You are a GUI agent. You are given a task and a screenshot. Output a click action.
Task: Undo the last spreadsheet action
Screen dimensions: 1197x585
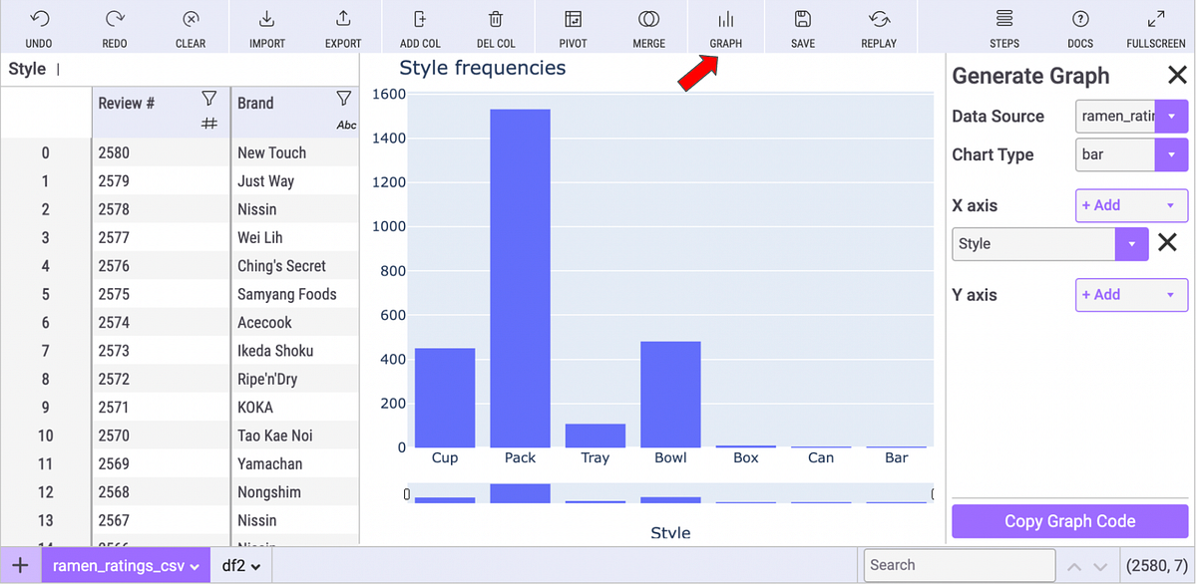tap(39, 27)
